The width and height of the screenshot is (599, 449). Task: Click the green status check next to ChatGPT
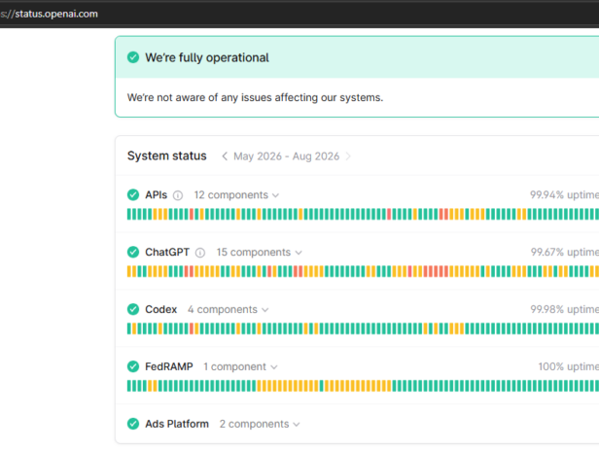(x=133, y=252)
